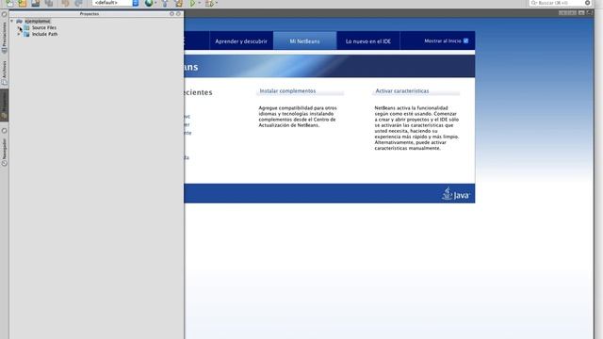Image resolution: width=603 pixels, height=339 pixels.
Task: Close the Proyectos panel
Action: pos(178,14)
